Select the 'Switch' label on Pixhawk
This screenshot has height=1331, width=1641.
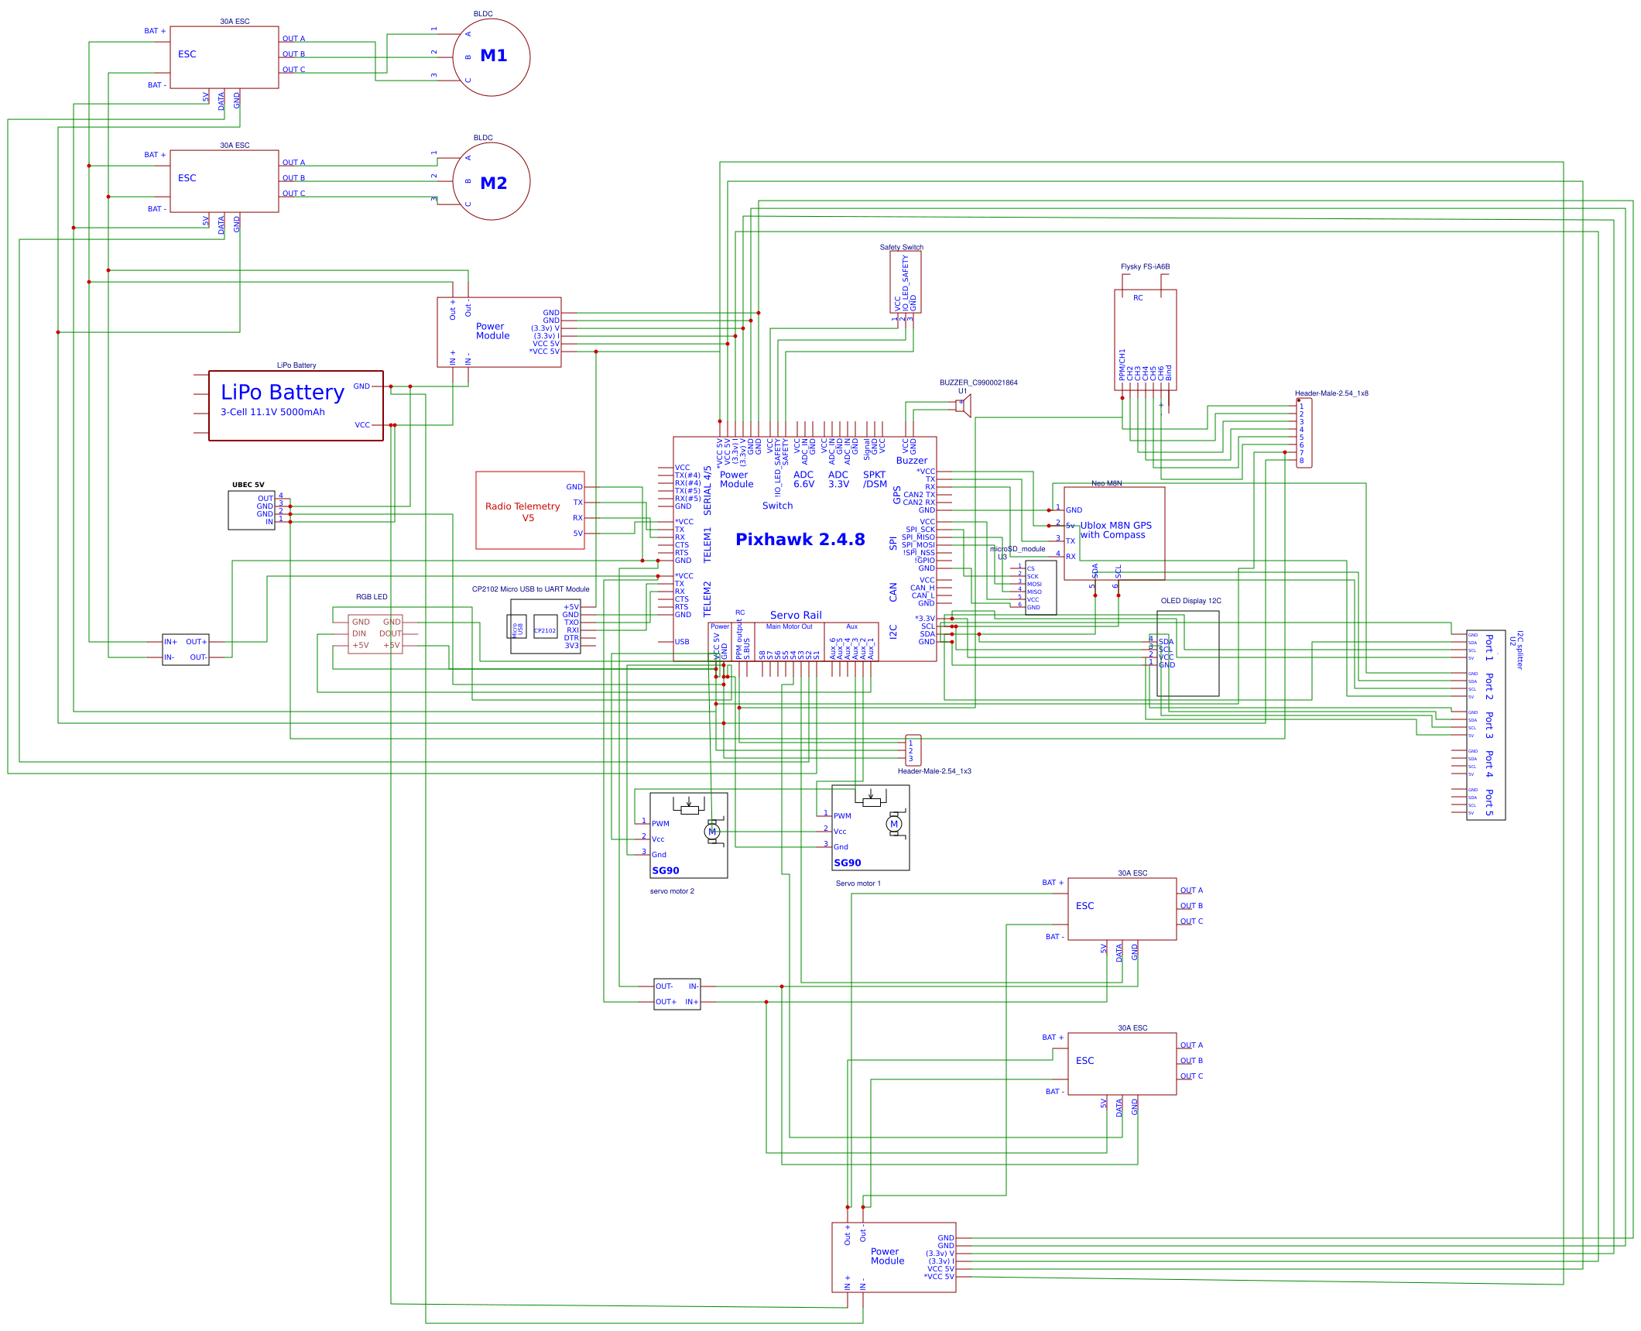point(778,506)
